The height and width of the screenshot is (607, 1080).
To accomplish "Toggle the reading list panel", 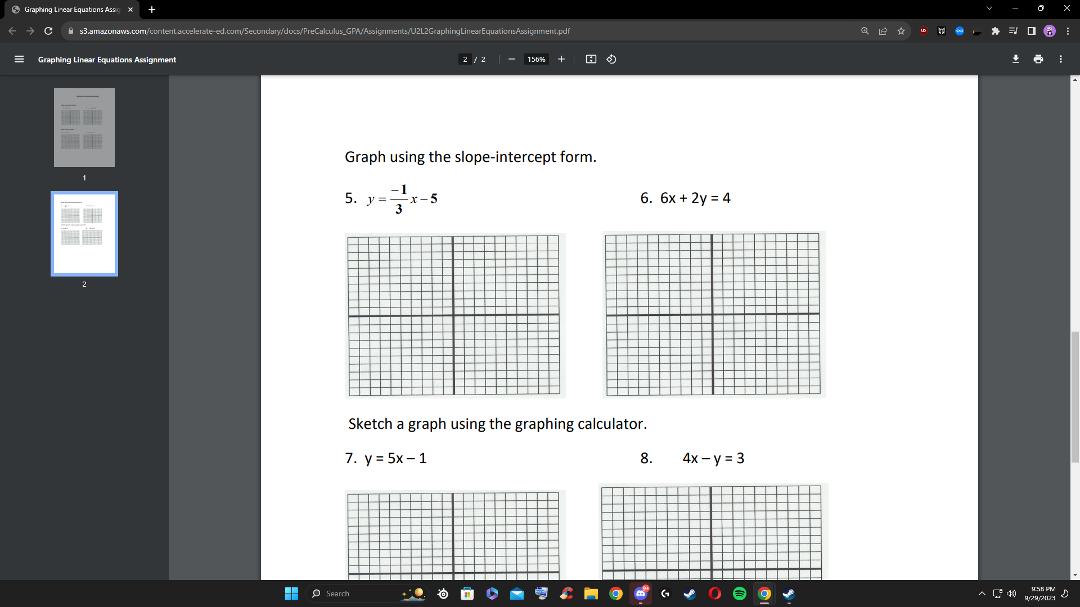I will [1013, 31].
